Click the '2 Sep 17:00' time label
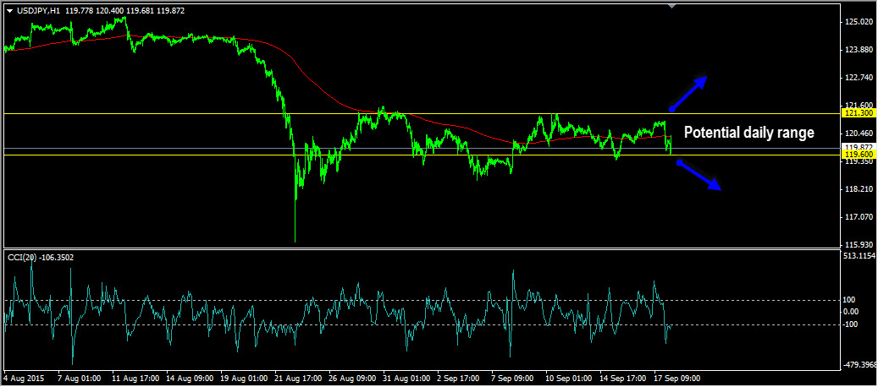The height and width of the screenshot is (387, 878). tap(459, 378)
